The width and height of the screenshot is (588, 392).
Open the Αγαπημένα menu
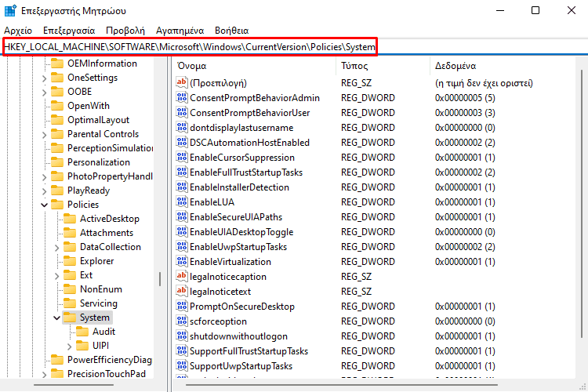point(180,31)
